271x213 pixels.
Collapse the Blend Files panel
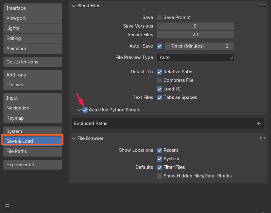click(x=74, y=6)
